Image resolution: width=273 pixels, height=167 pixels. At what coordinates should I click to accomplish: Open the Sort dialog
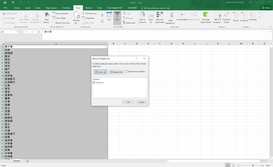tap(109, 16)
